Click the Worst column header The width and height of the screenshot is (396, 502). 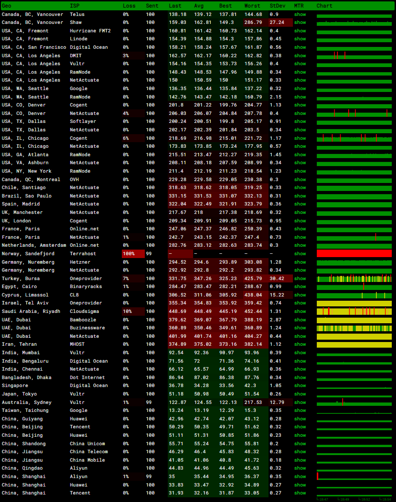pos(252,6)
